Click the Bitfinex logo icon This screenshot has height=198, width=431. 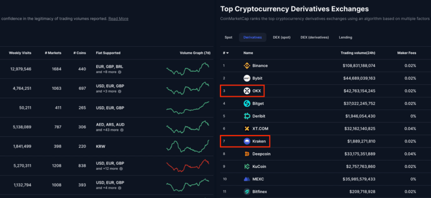tap(247, 192)
